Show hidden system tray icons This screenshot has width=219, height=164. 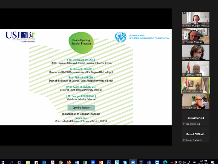172,162
